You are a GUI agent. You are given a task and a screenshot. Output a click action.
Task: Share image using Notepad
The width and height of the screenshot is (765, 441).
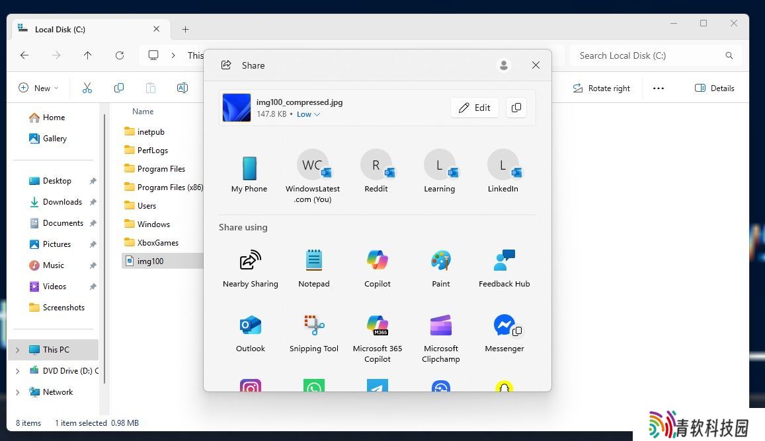tap(313, 261)
